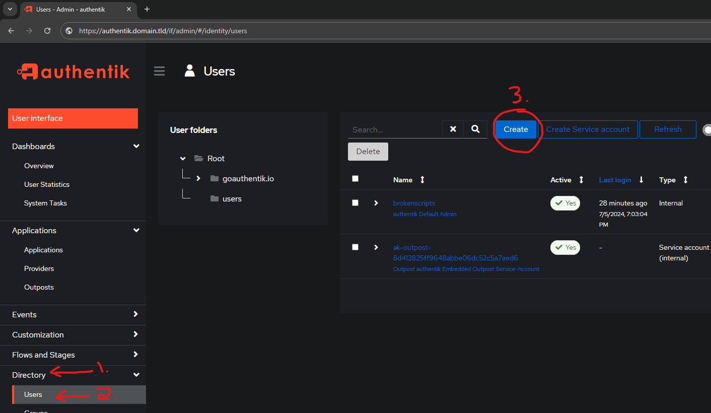Viewport: 711px width, 413px height.
Task: Click the Yes active badge for ak-outpost
Action: pyautogui.click(x=565, y=247)
